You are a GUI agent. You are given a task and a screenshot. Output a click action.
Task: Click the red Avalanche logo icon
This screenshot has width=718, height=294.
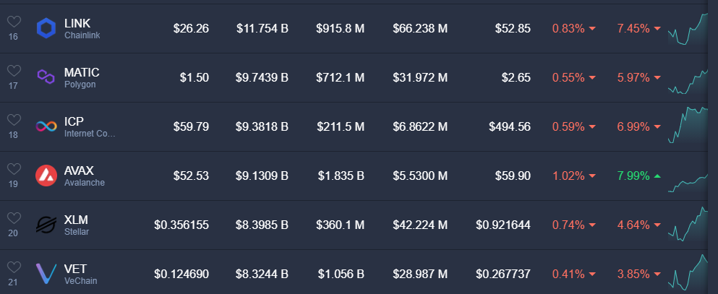tap(46, 176)
